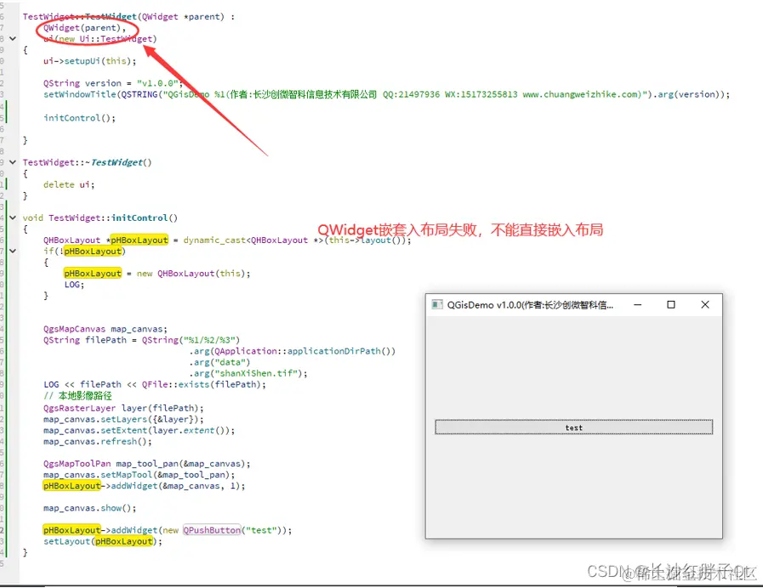Click the QPushButton text in the addWidget line
Viewport: 763px width, 588px height.
[212, 530]
